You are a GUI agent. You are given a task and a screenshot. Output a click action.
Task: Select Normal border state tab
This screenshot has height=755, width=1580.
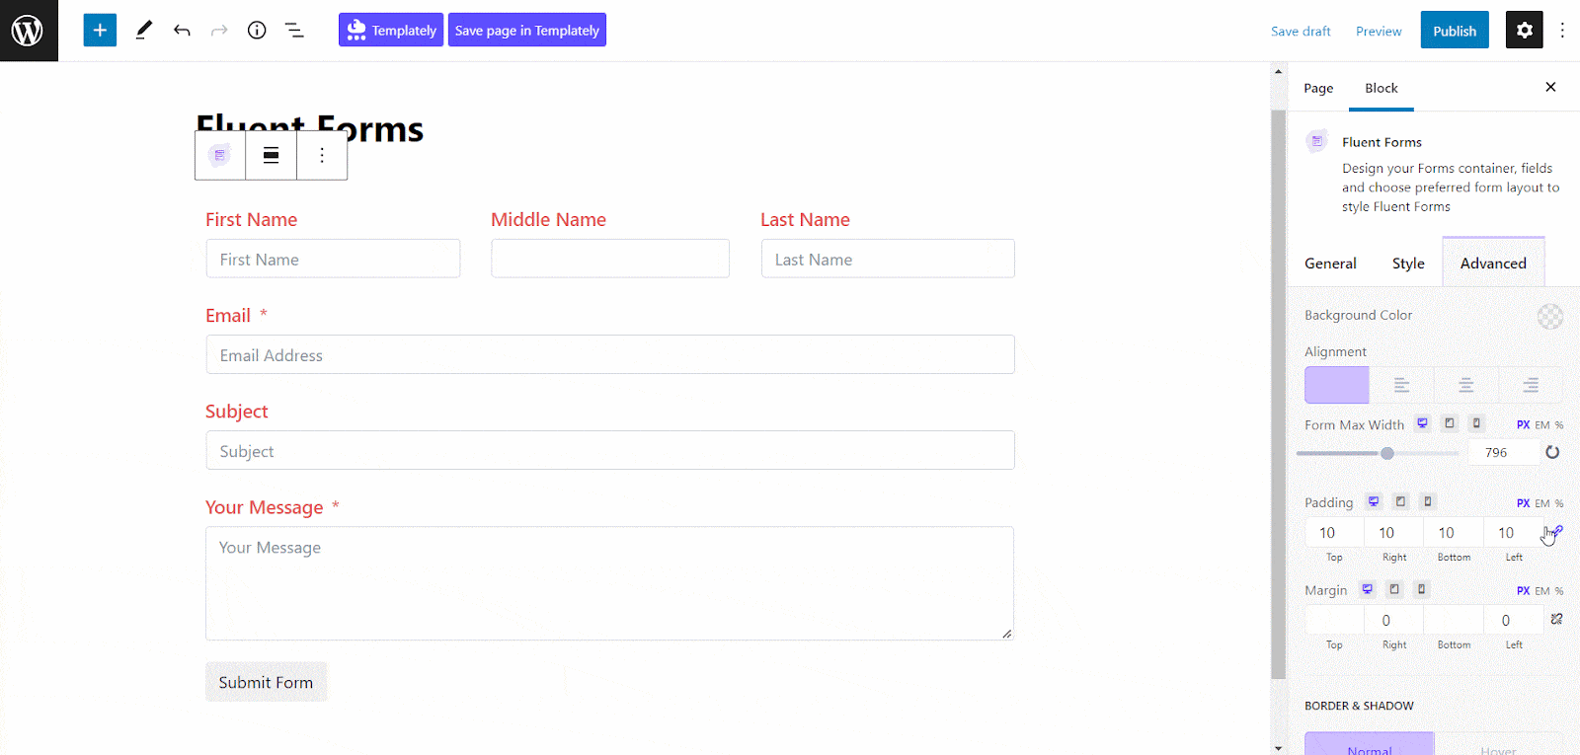[x=1370, y=744]
